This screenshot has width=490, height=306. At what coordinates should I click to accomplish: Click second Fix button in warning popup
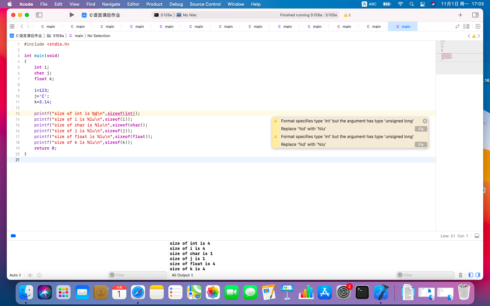tap(421, 144)
